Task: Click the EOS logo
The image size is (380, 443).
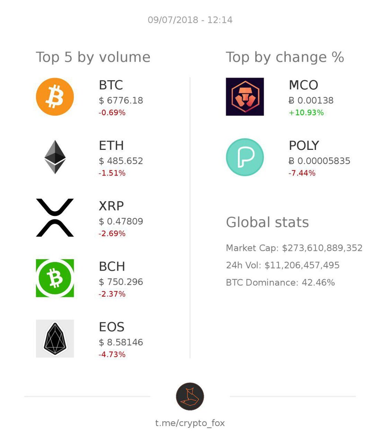Action: click(x=55, y=339)
